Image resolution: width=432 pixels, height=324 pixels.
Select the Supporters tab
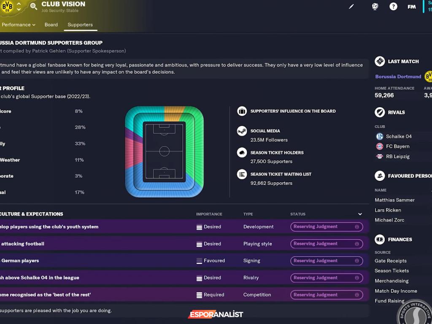point(80,24)
